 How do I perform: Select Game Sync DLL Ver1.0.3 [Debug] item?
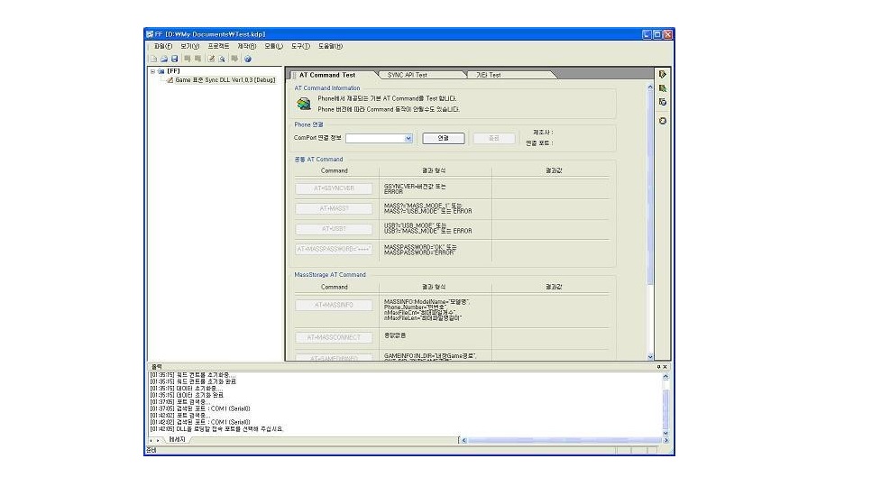coord(225,79)
